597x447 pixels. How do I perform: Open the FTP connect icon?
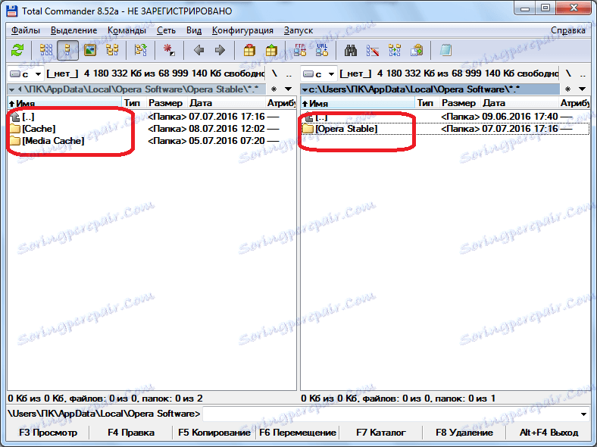point(300,50)
